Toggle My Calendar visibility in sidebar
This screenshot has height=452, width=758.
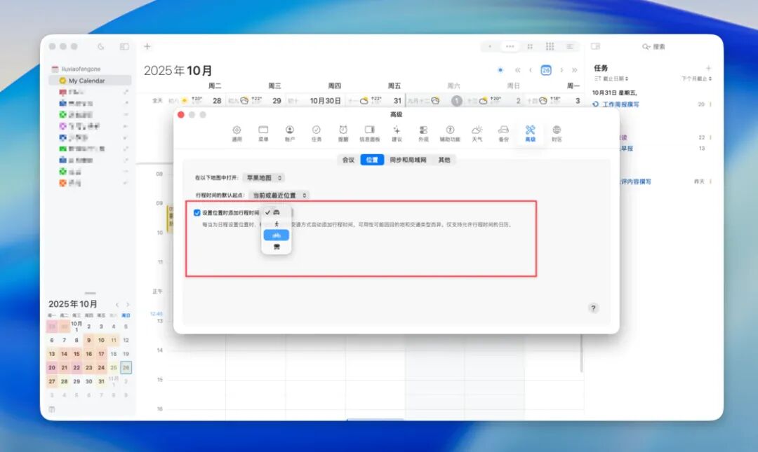coord(62,81)
